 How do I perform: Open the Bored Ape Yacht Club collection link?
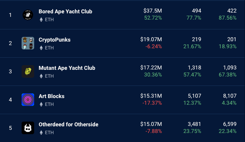[65, 11]
